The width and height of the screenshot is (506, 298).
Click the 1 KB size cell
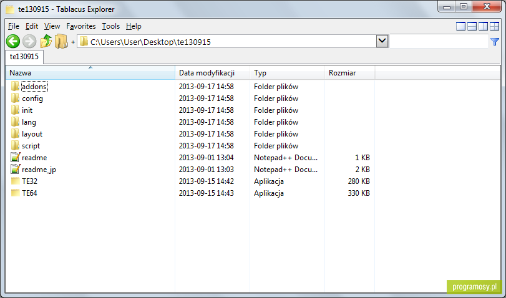click(x=362, y=158)
